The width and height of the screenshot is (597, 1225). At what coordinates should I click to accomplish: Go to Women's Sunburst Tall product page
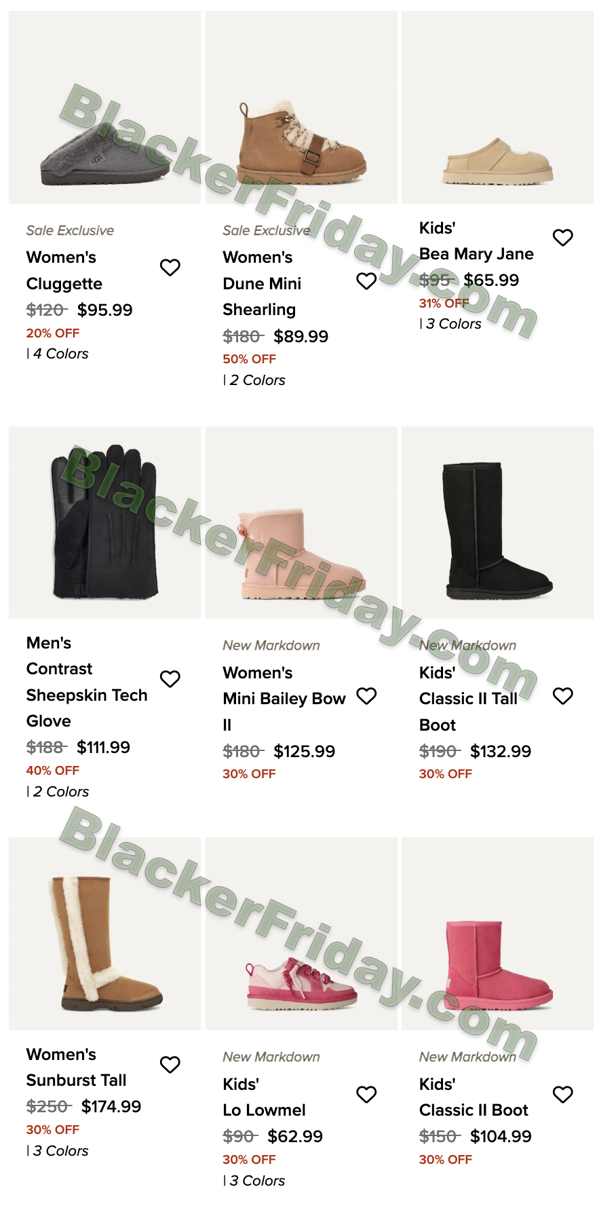point(76,1067)
